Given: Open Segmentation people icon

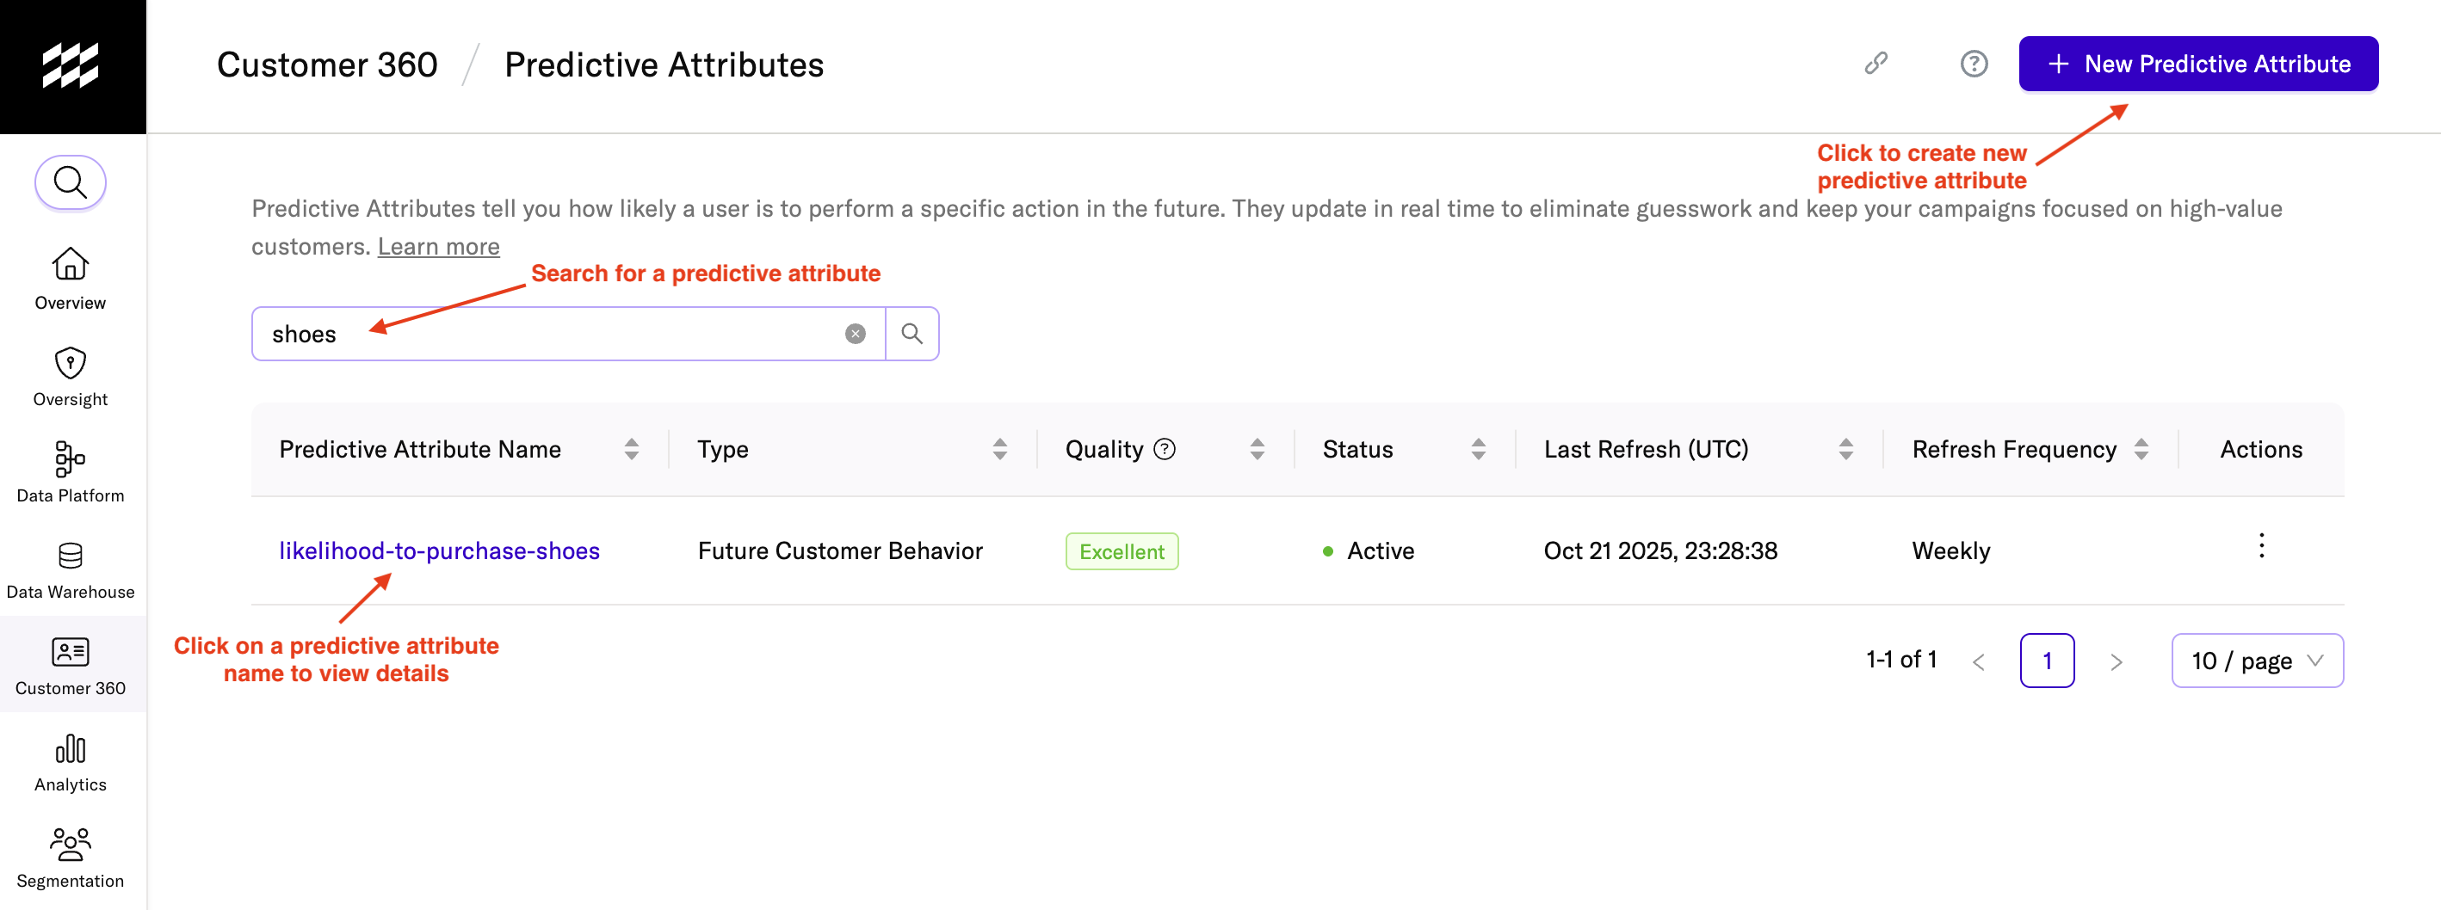Looking at the screenshot, I should pos(70,845).
